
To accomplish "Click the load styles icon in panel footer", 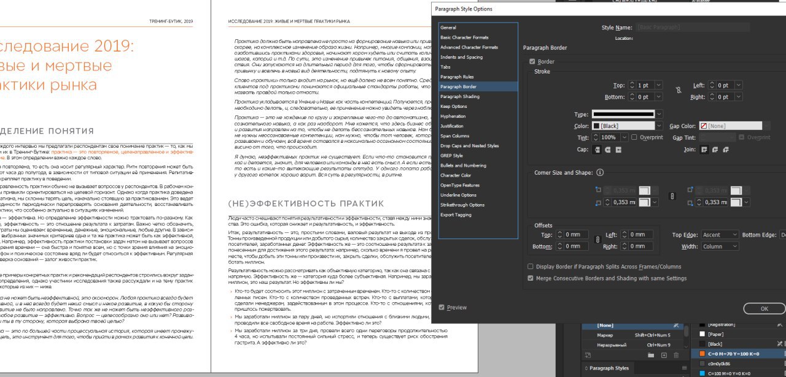I will pyautogui.click(x=588, y=355).
